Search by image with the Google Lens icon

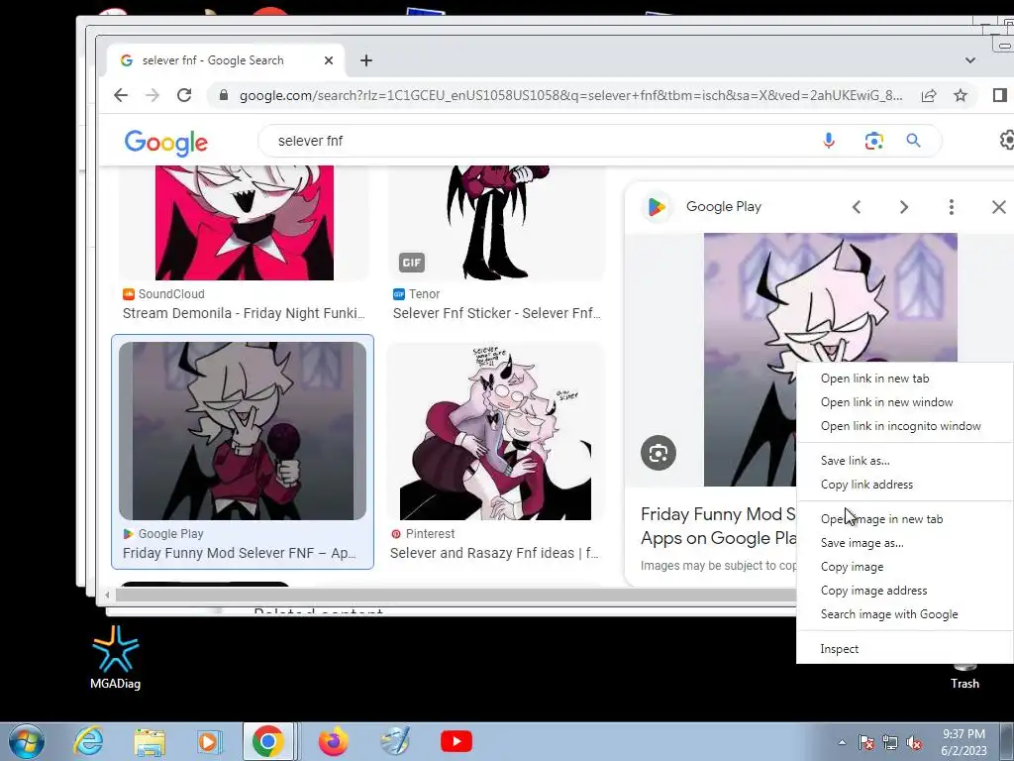coord(873,141)
